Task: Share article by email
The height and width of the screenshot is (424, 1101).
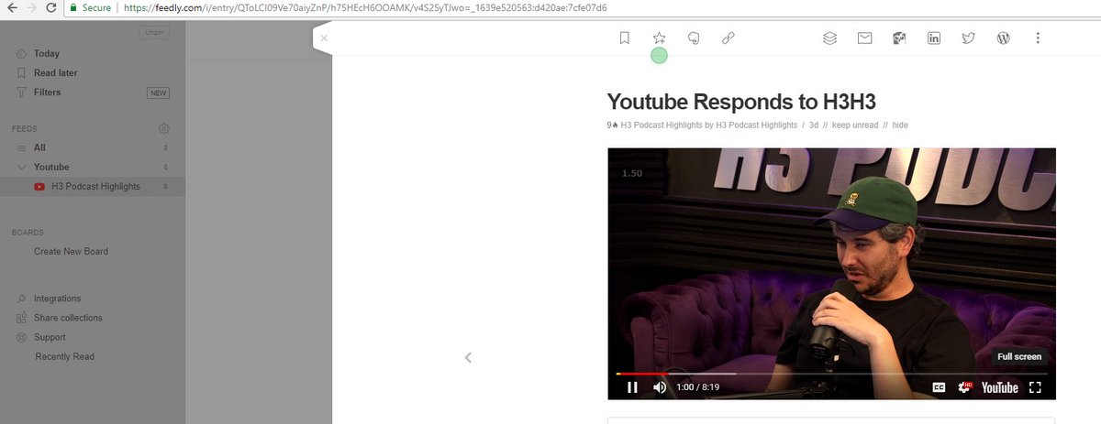Action: point(864,38)
